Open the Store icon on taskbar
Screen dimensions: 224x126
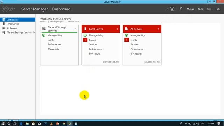33,124
